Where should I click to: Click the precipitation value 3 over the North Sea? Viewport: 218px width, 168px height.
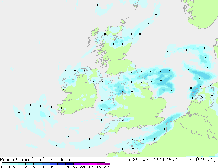[160, 72]
